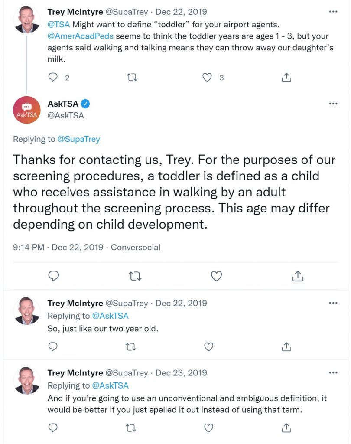Viewport: 351px width, 444px height.
Task: Retweet the AskTSA main tweet
Action: (135, 276)
